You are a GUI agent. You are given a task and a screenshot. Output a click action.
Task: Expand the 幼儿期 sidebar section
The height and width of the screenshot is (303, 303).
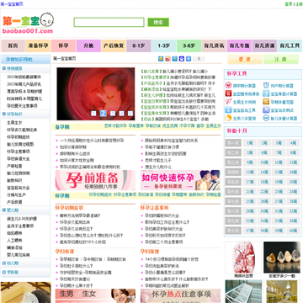4,263
